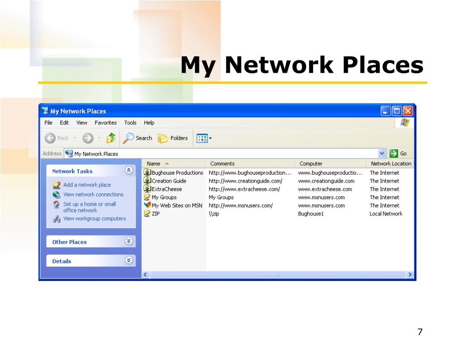The image size is (458, 343).
Task: Click the horizontal scrollbar thumb
Action: click(277, 275)
